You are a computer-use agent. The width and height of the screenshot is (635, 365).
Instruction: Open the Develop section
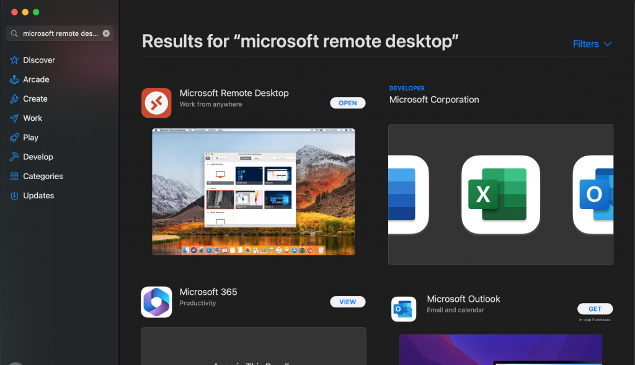[x=38, y=157]
